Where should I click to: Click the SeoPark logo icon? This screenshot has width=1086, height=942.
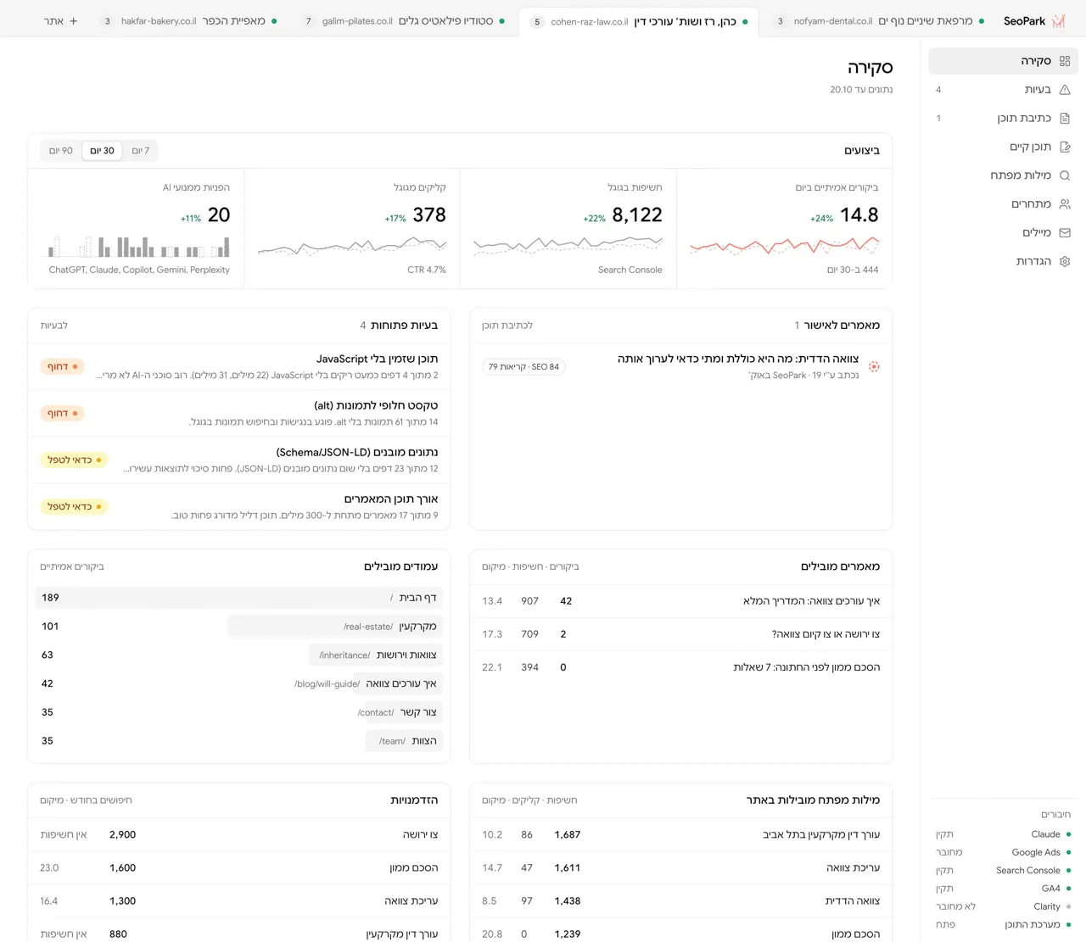point(1059,21)
